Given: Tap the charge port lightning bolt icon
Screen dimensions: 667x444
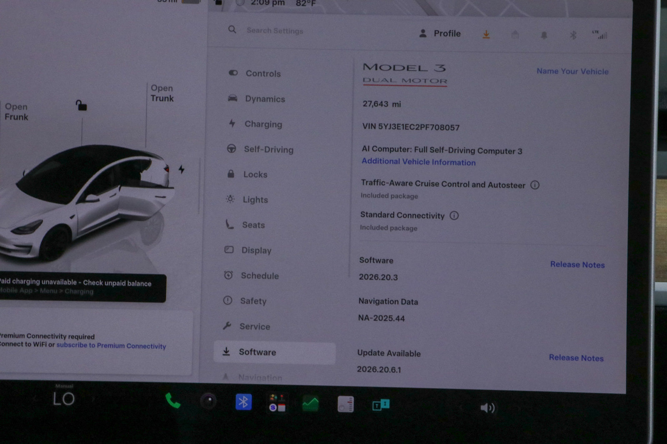Looking at the screenshot, I should point(181,169).
